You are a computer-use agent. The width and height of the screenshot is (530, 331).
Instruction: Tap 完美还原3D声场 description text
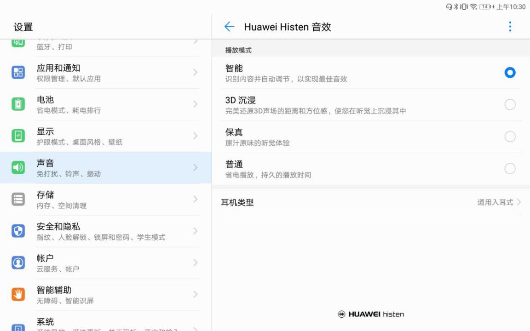(x=316, y=111)
